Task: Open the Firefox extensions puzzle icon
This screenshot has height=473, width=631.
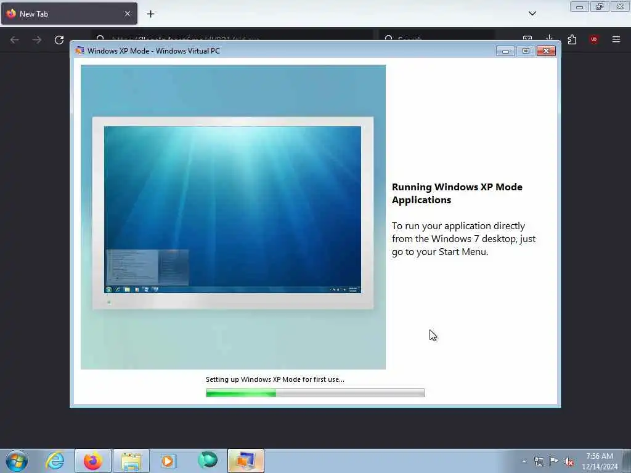Action: coord(572,39)
